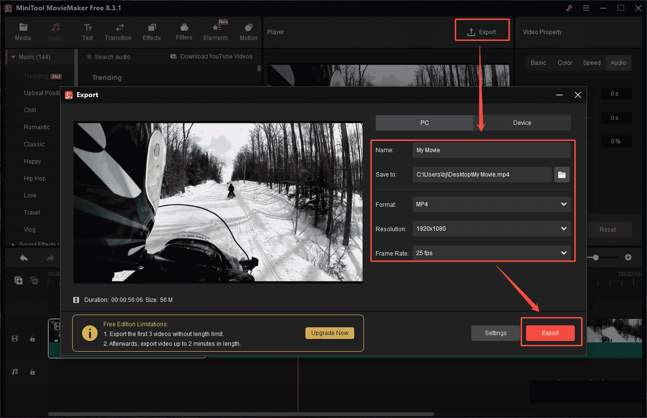Viewport: 647px width, 418px height.
Task: Open the Filters panel
Action: (184, 31)
